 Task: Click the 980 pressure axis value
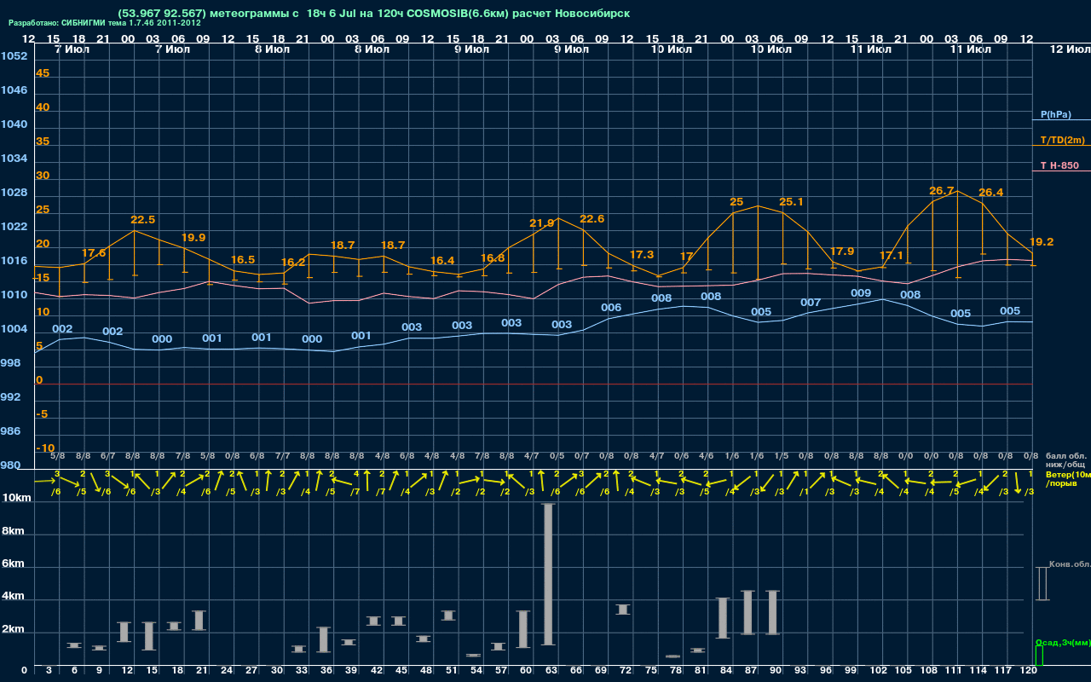(11, 465)
